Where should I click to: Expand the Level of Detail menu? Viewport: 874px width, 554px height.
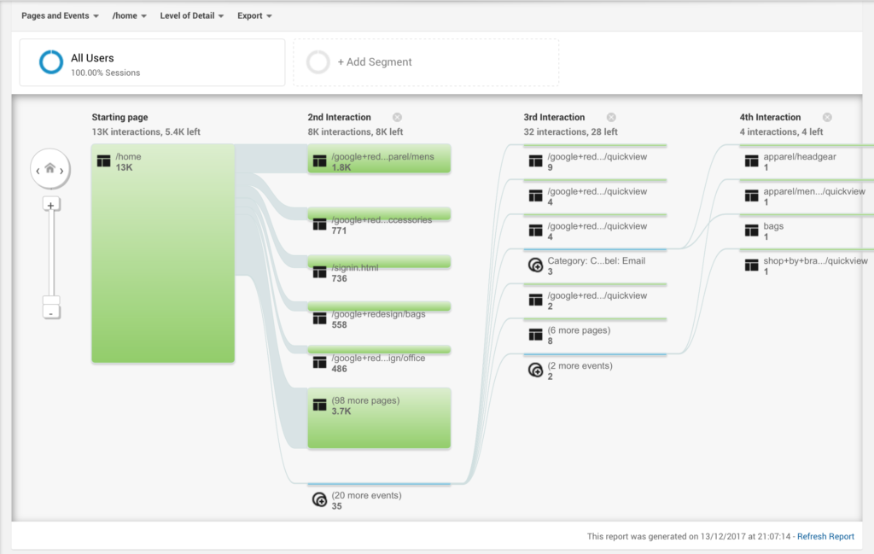192,15
